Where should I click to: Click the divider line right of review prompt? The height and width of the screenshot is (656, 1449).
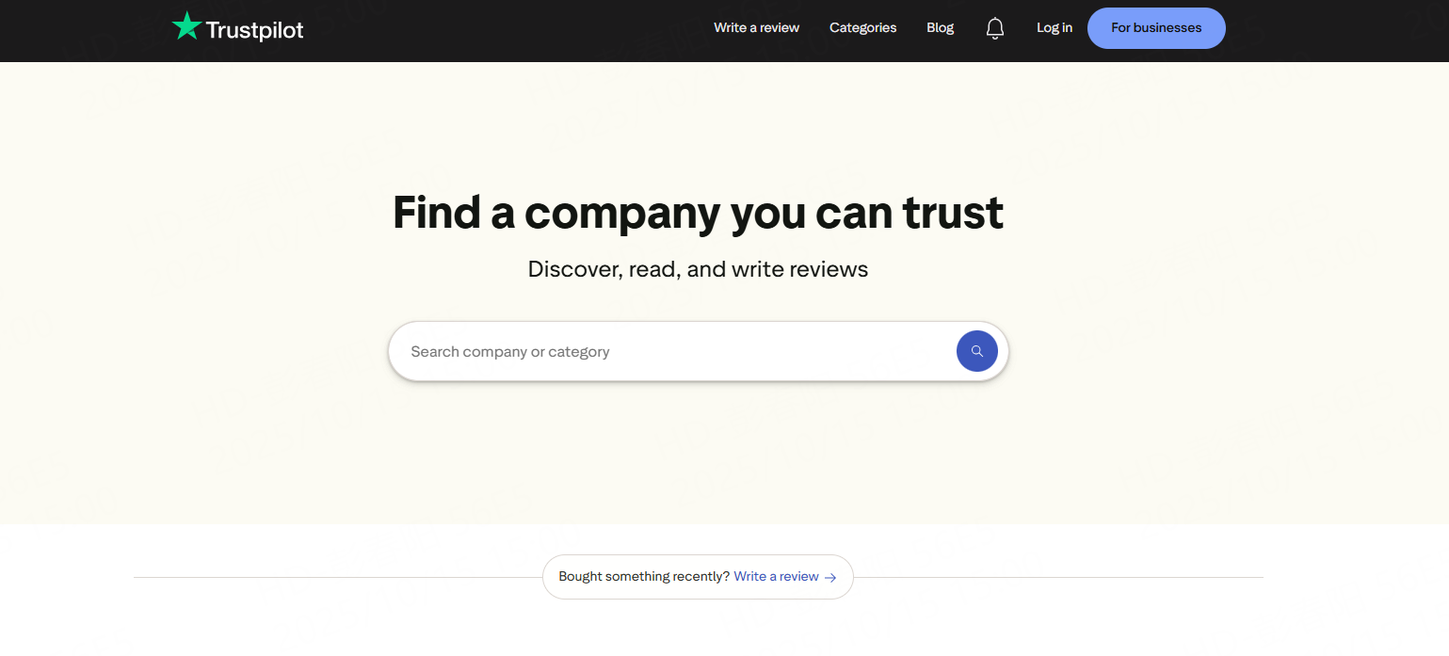(1055, 577)
